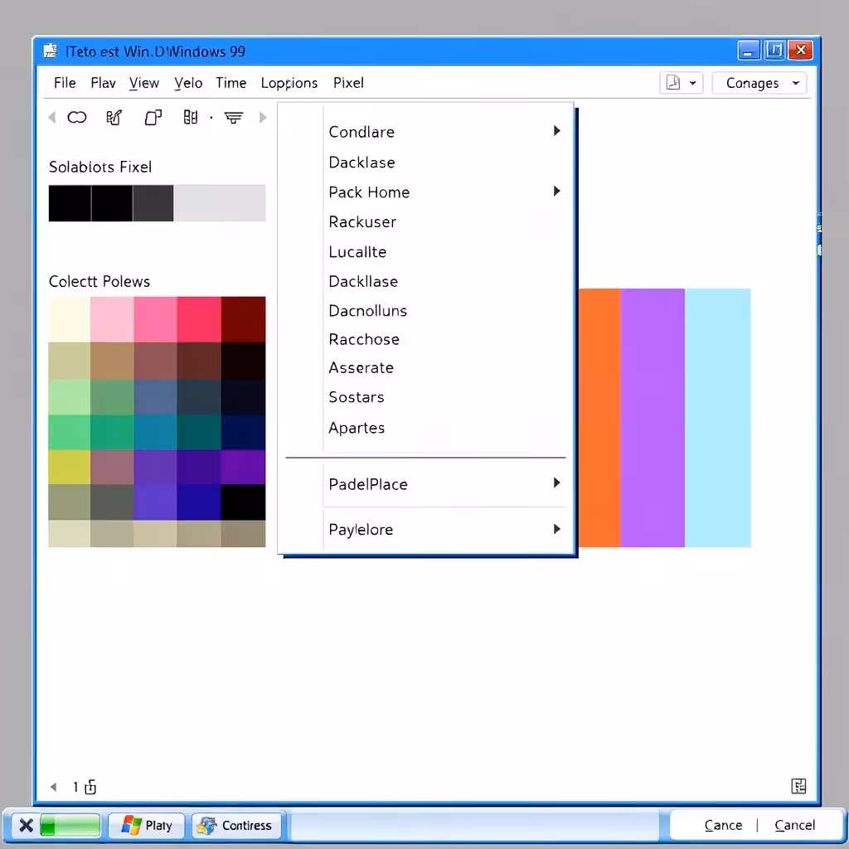This screenshot has height=849, width=849.
Task: Open the File menu
Action: click(x=65, y=83)
